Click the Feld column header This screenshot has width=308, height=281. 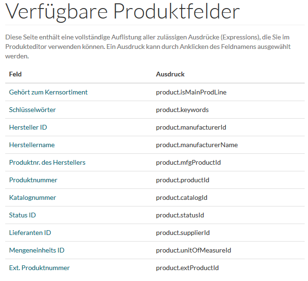coord(15,75)
